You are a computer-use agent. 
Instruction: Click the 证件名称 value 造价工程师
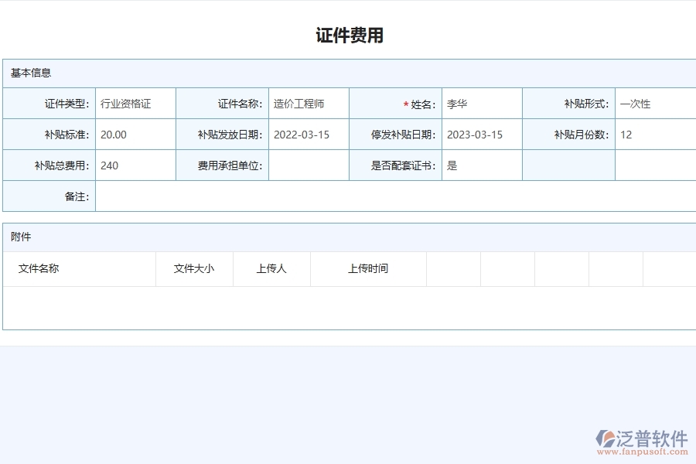pyautogui.click(x=300, y=103)
